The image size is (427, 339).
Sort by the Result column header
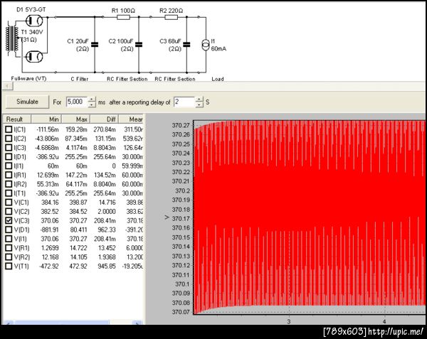click(x=17, y=119)
